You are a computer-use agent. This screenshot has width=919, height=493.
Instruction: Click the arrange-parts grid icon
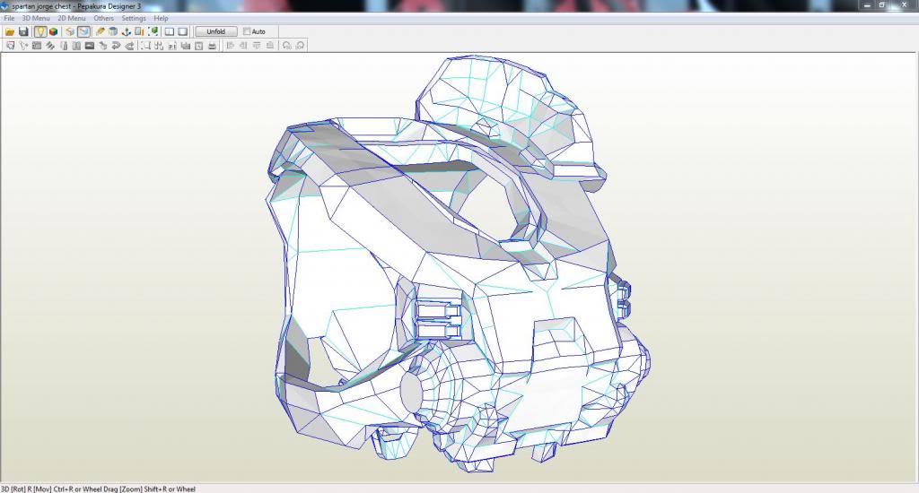coord(159,46)
